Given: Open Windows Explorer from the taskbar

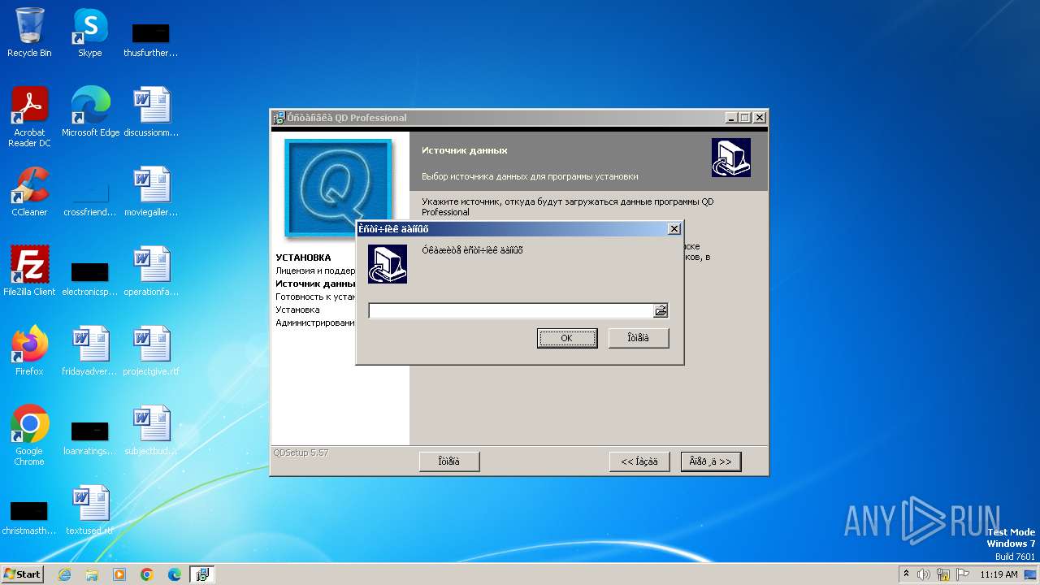Looking at the screenshot, I should (92, 574).
